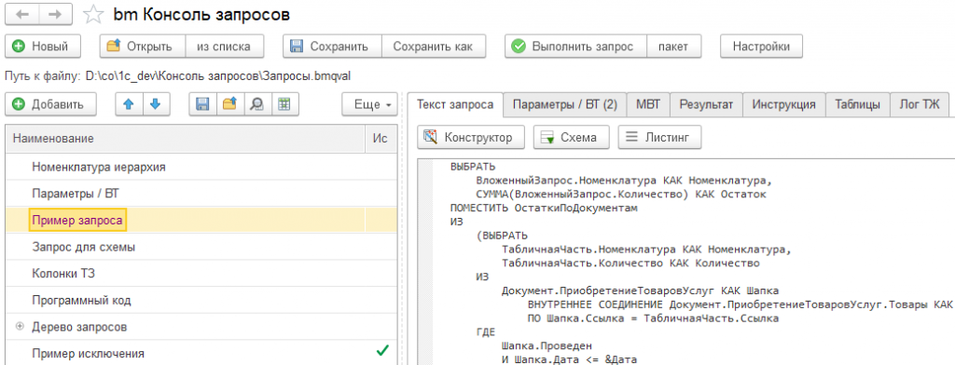The width and height of the screenshot is (955, 365).
Task: Click the Документ.ПриобретениеТоваровУслуг КАК Шапка line
Action: click(x=640, y=291)
